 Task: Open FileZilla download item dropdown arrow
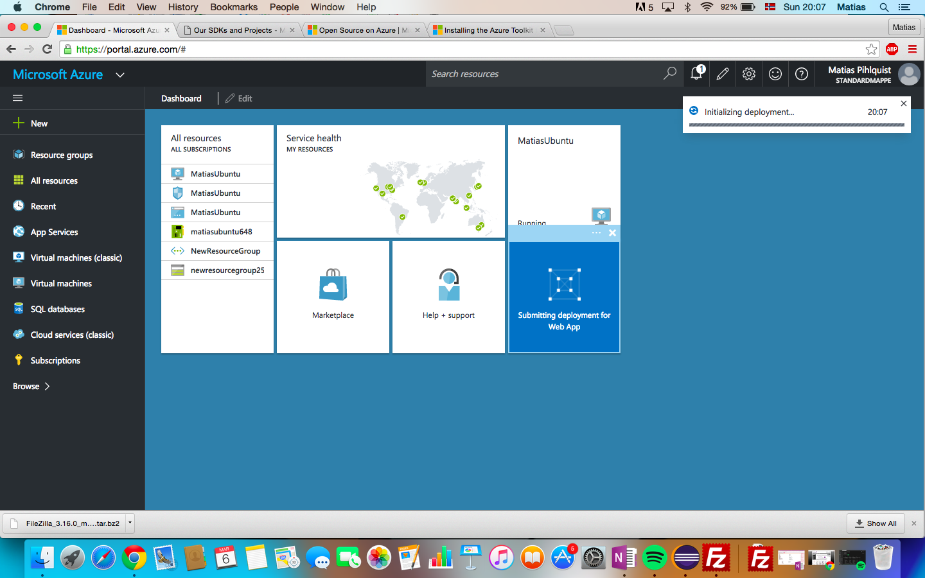[x=130, y=523]
